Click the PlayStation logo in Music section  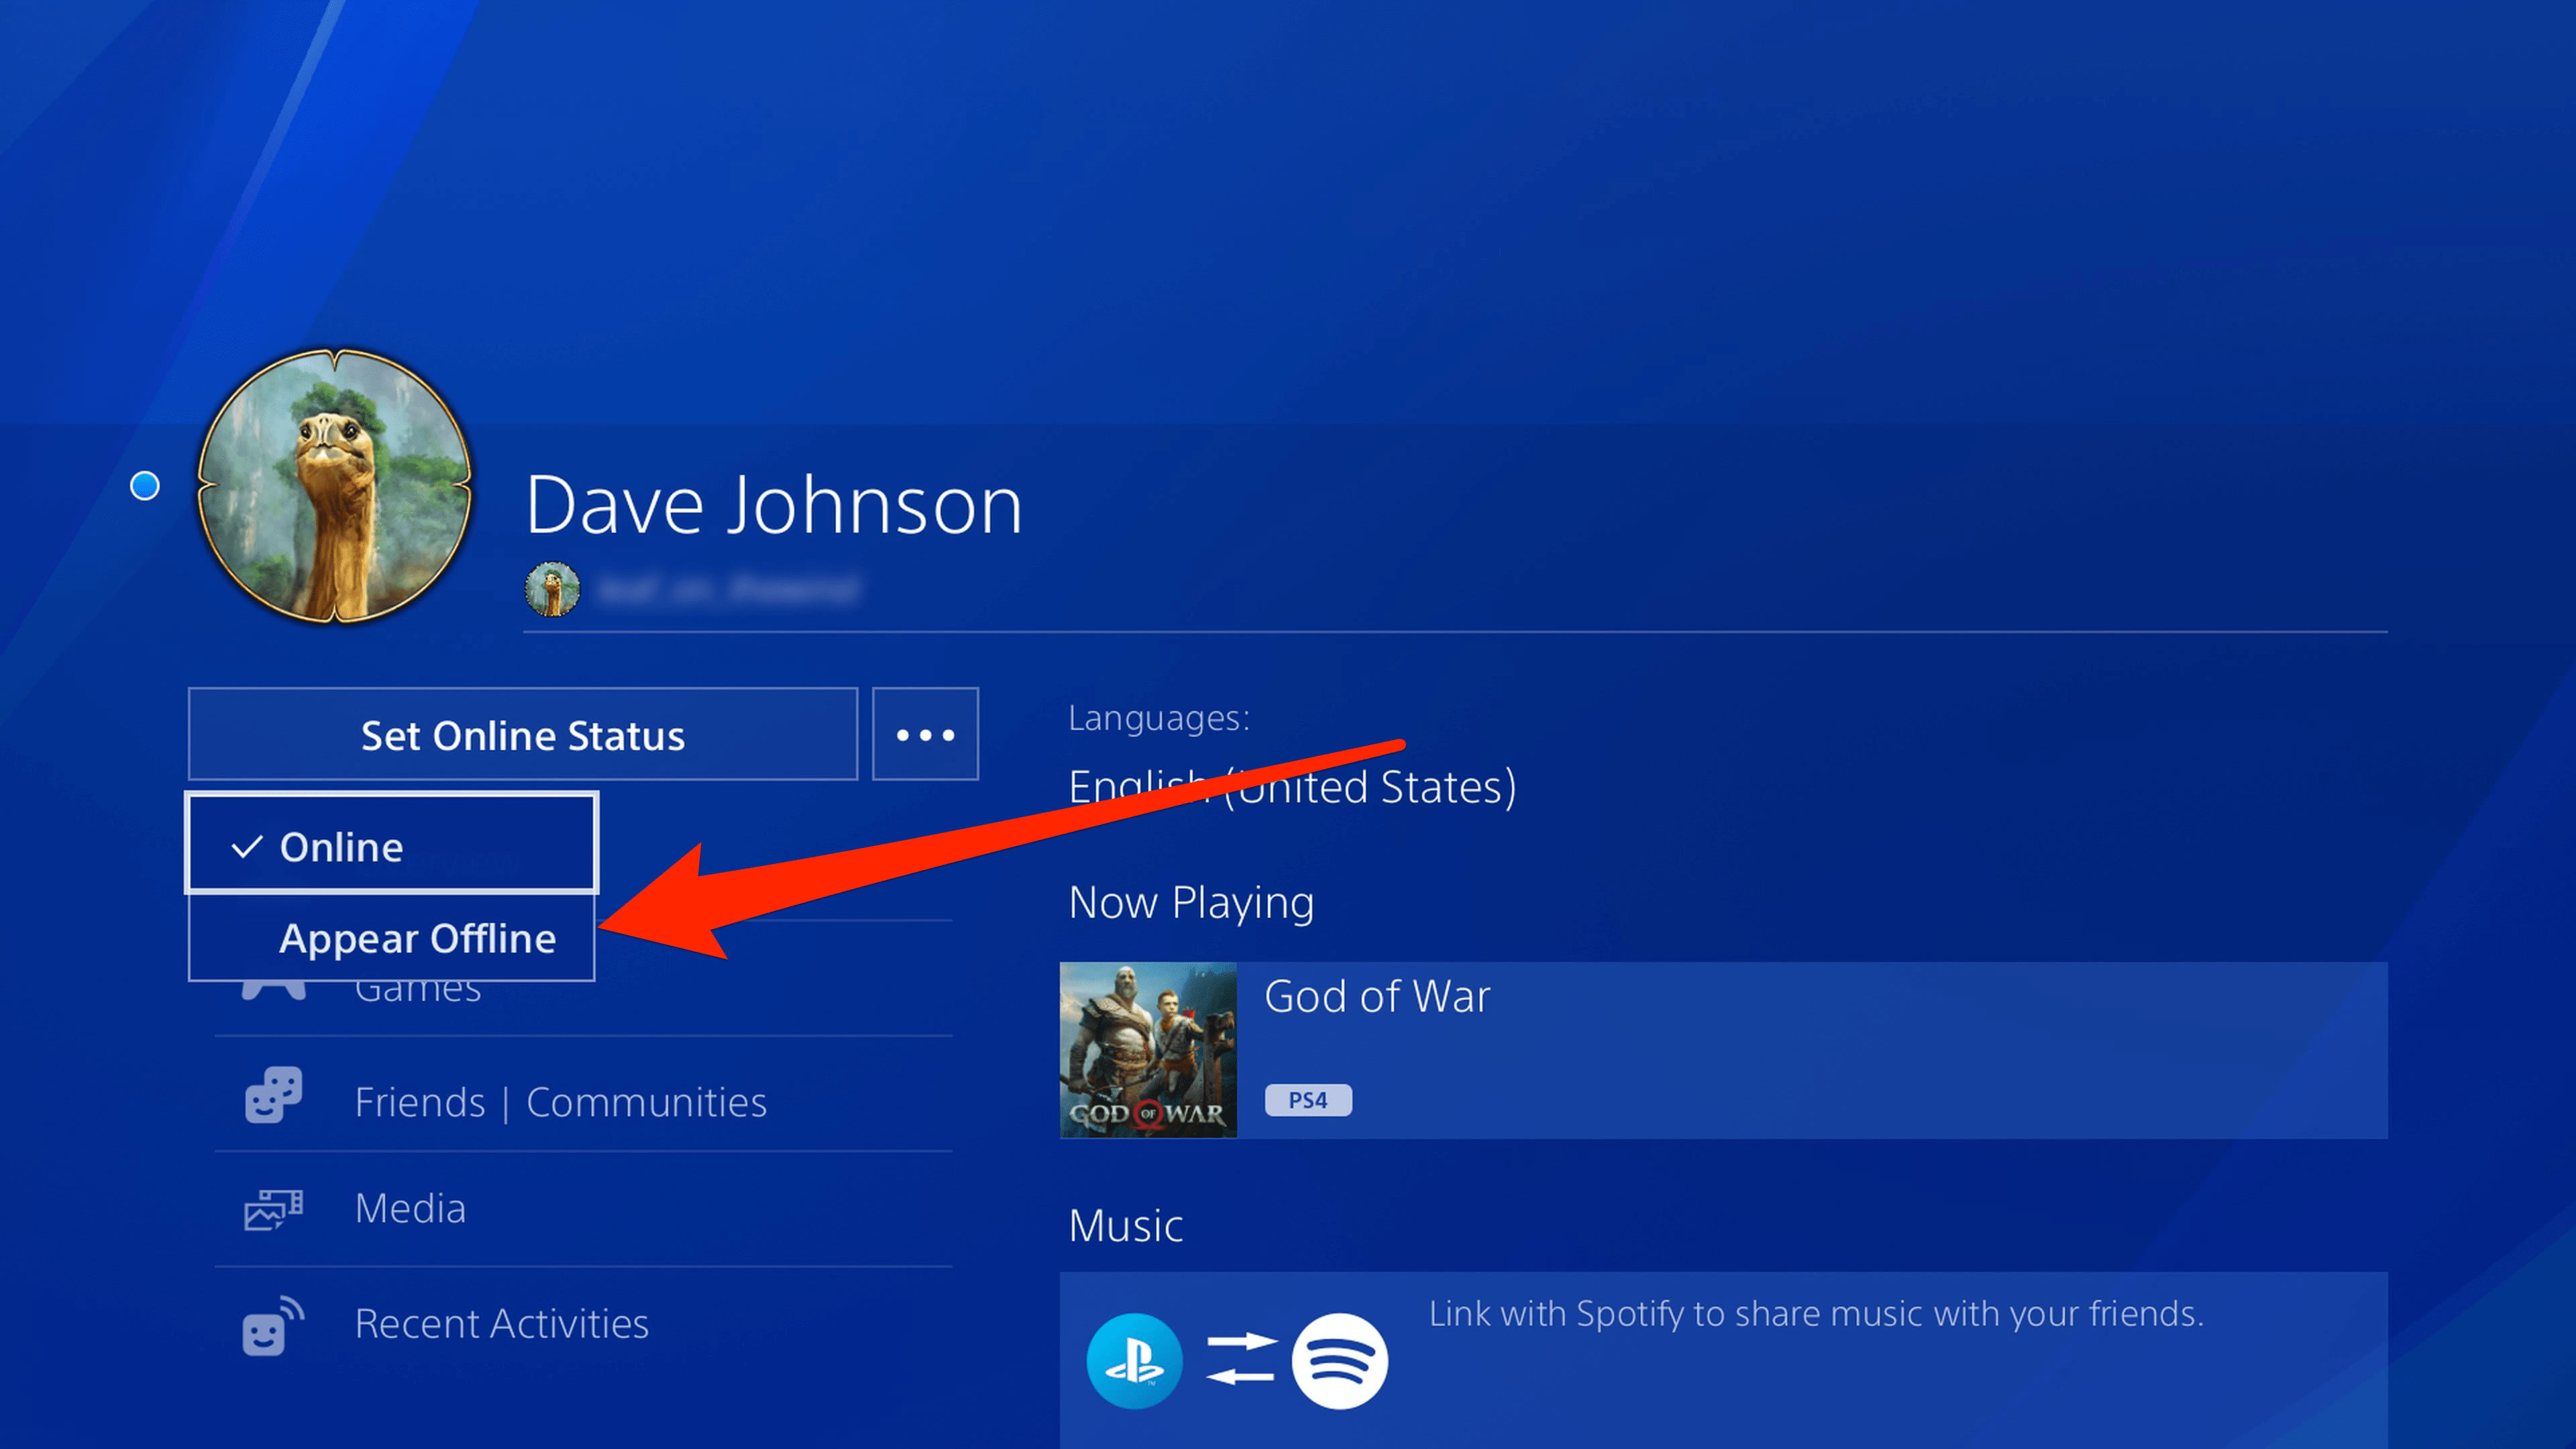1134,1361
